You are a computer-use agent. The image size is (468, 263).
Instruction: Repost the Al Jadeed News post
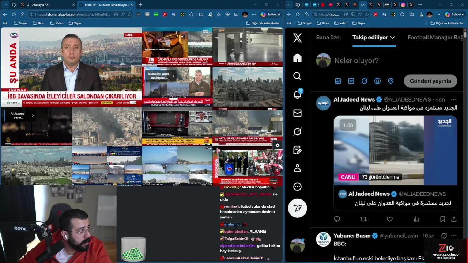pos(363,219)
